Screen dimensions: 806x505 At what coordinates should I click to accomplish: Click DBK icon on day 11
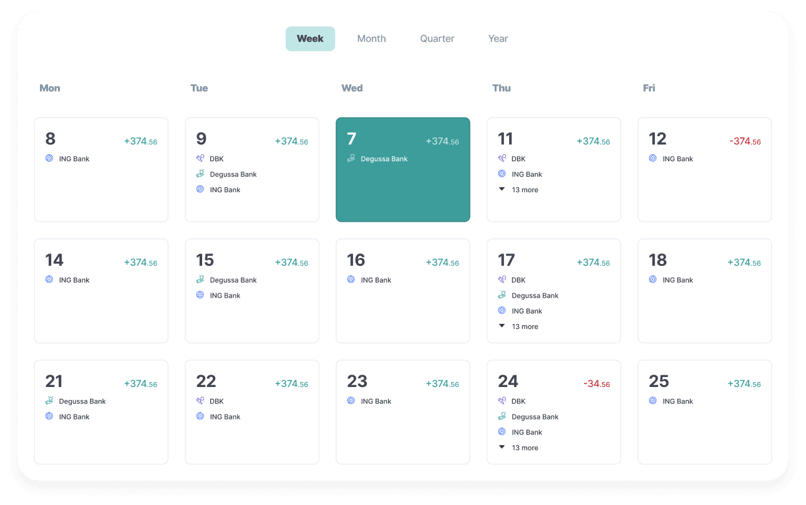pyautogui.click(x=502, y=159)
